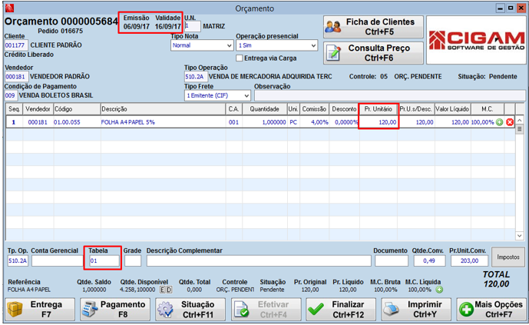Click the M.C. column header
This screenshot has height=325, width=529.
(x=488, y=109)
